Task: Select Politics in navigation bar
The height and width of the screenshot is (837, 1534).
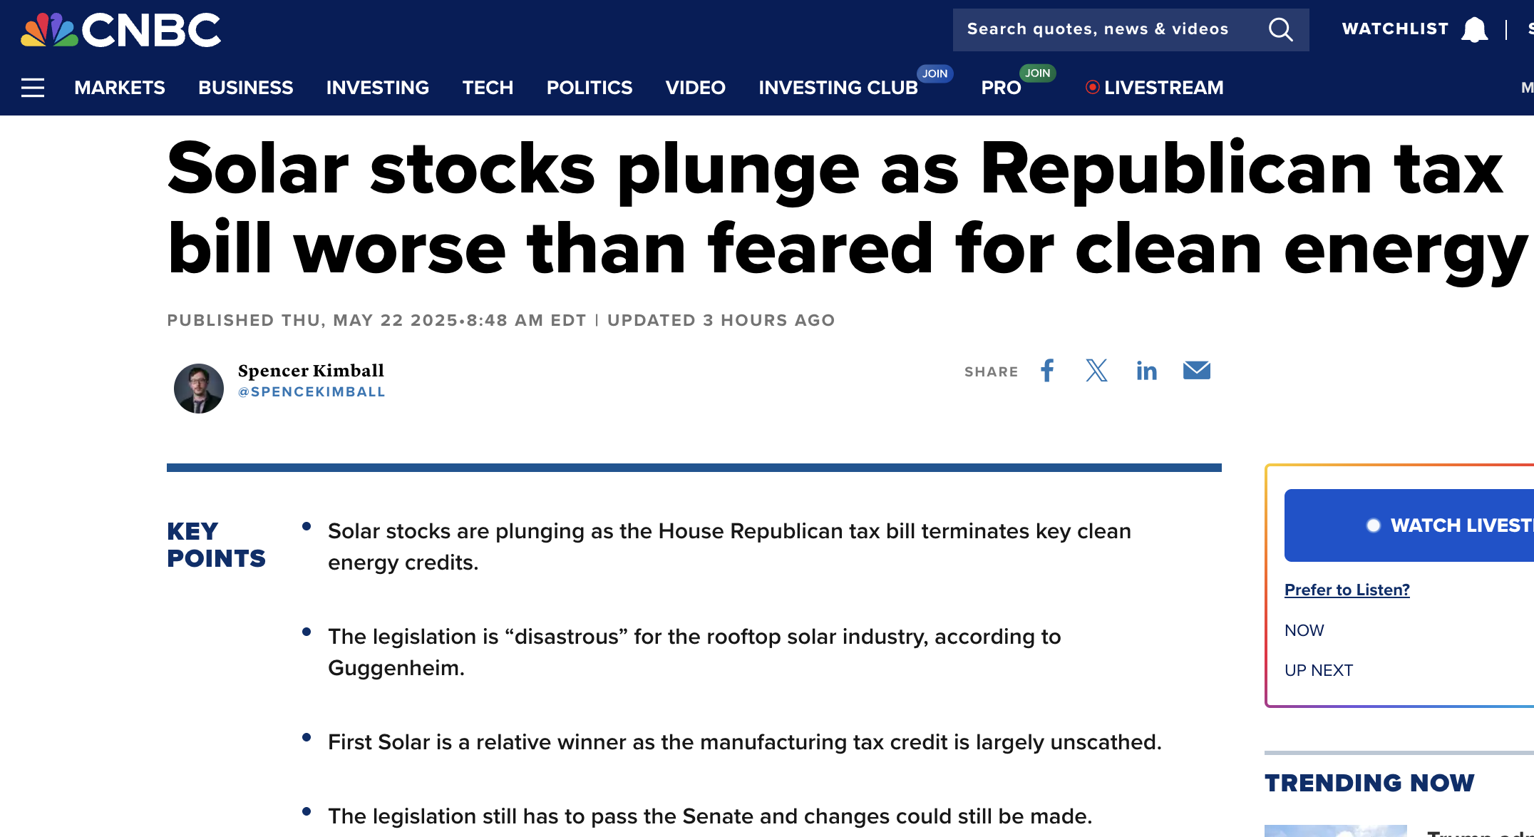Action: 590,88
